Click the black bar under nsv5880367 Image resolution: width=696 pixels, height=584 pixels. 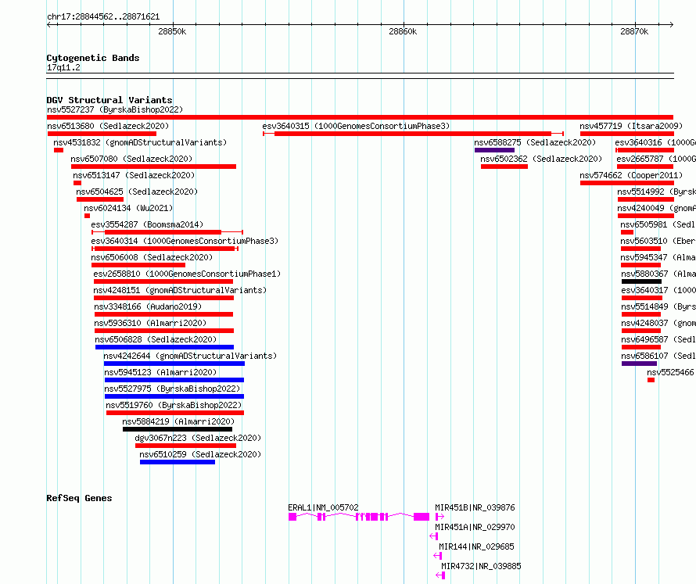click(x=641, y=281)
